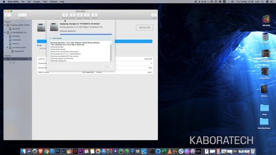Open Premiere Pro in the Dock
The height and width of the screenshot is (155, 276).
[x=81, y=151]
